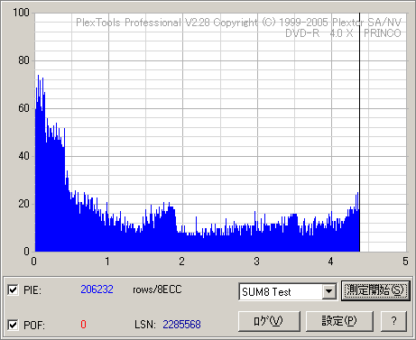Click the DVD-R disc type label
The image size is (416, 340).
click(302, 33)
